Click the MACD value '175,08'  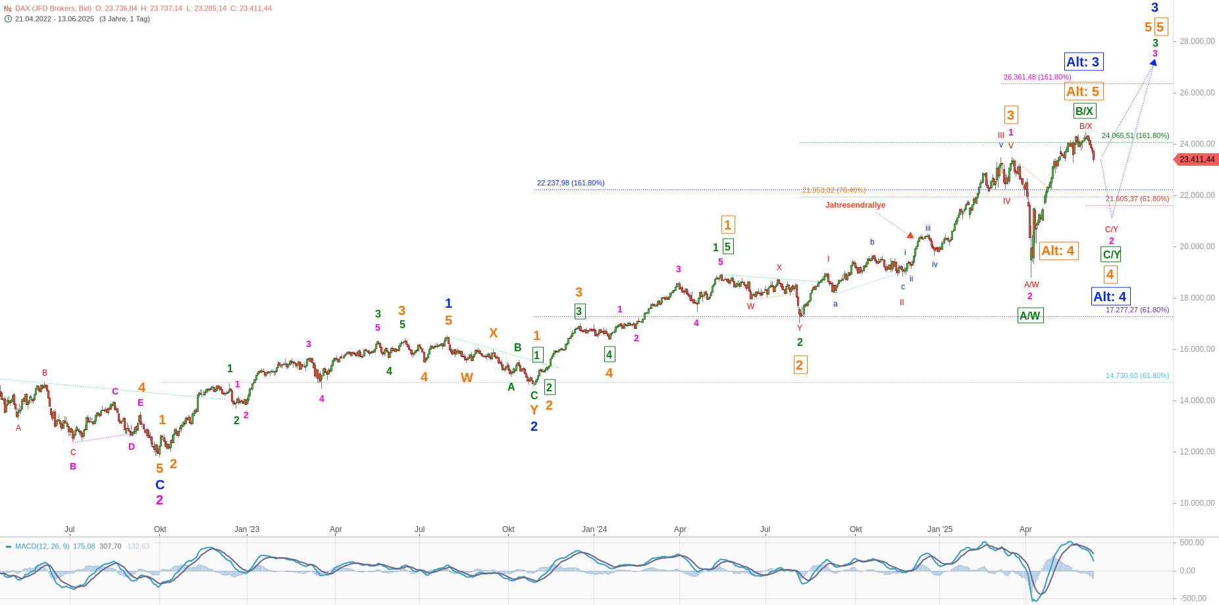[x=84, y=546]
